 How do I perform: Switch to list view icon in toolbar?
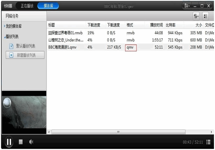pos(205,16)
